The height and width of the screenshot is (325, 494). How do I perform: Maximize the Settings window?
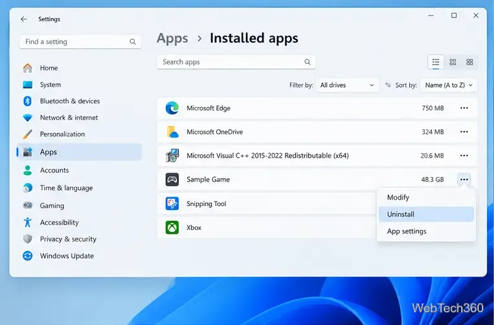click(454, 16)
